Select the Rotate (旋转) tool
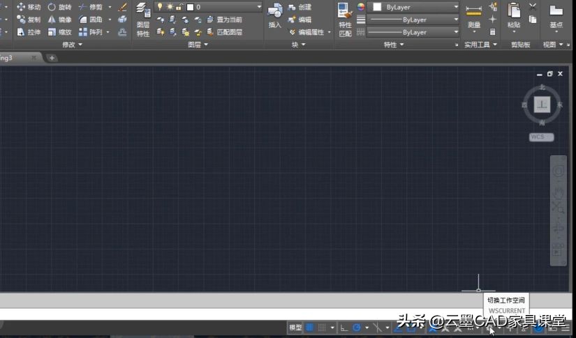This screenshot has width=576, height=338. click(59, 7)
